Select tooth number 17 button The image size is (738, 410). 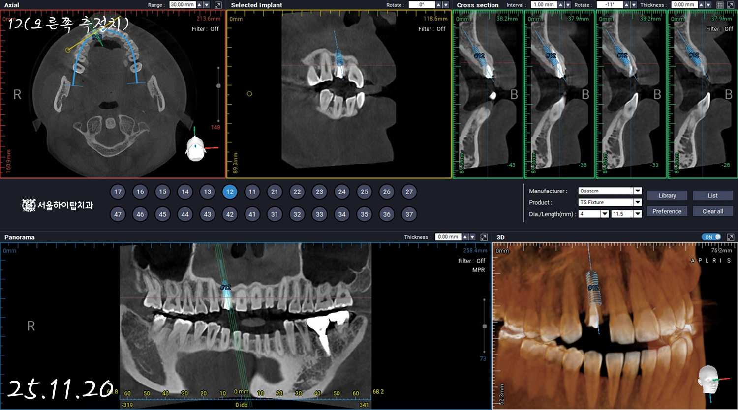point(118,192)
